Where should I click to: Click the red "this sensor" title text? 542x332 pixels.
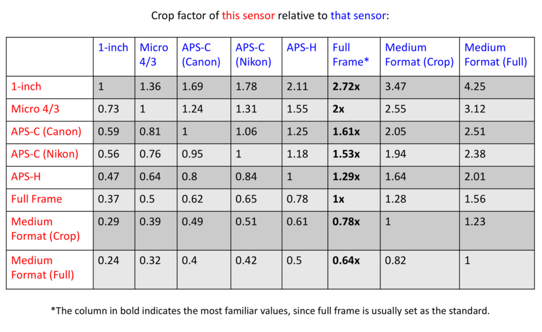[248, 15]
